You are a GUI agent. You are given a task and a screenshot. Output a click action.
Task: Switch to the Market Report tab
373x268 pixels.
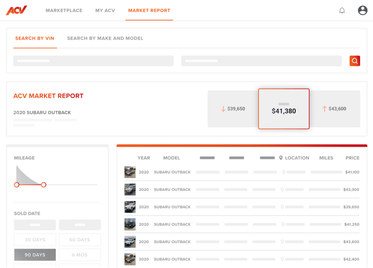pyautogui.click(x=149, y=10)
